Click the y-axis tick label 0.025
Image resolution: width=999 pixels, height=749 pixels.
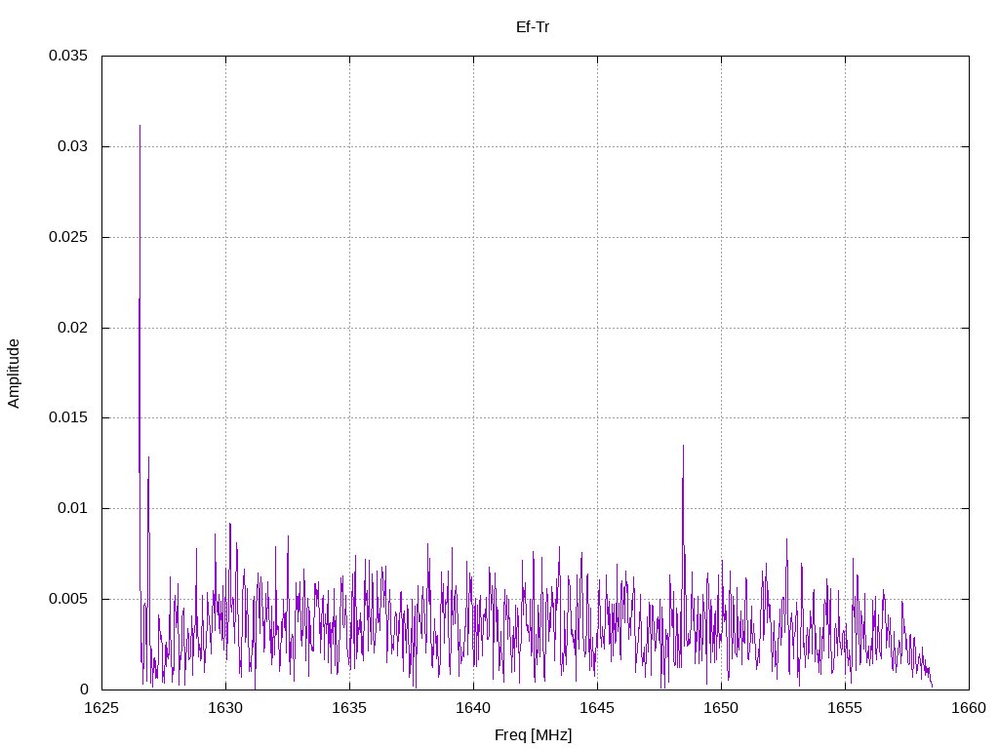click(68, 237)
